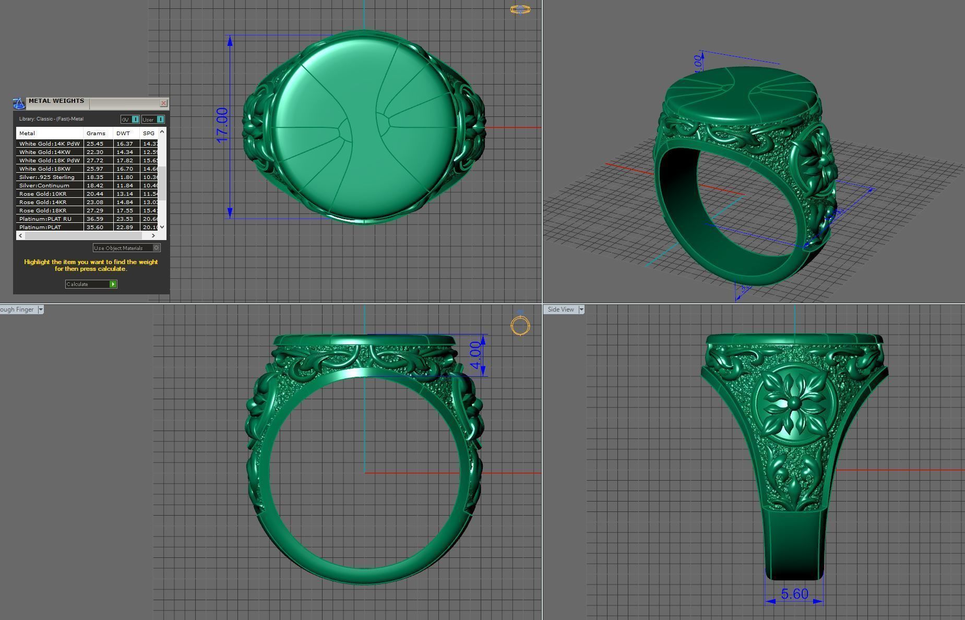965x620 pixels.
Task: Click the 23.53 DWT cell
Action: coord(126,219)
